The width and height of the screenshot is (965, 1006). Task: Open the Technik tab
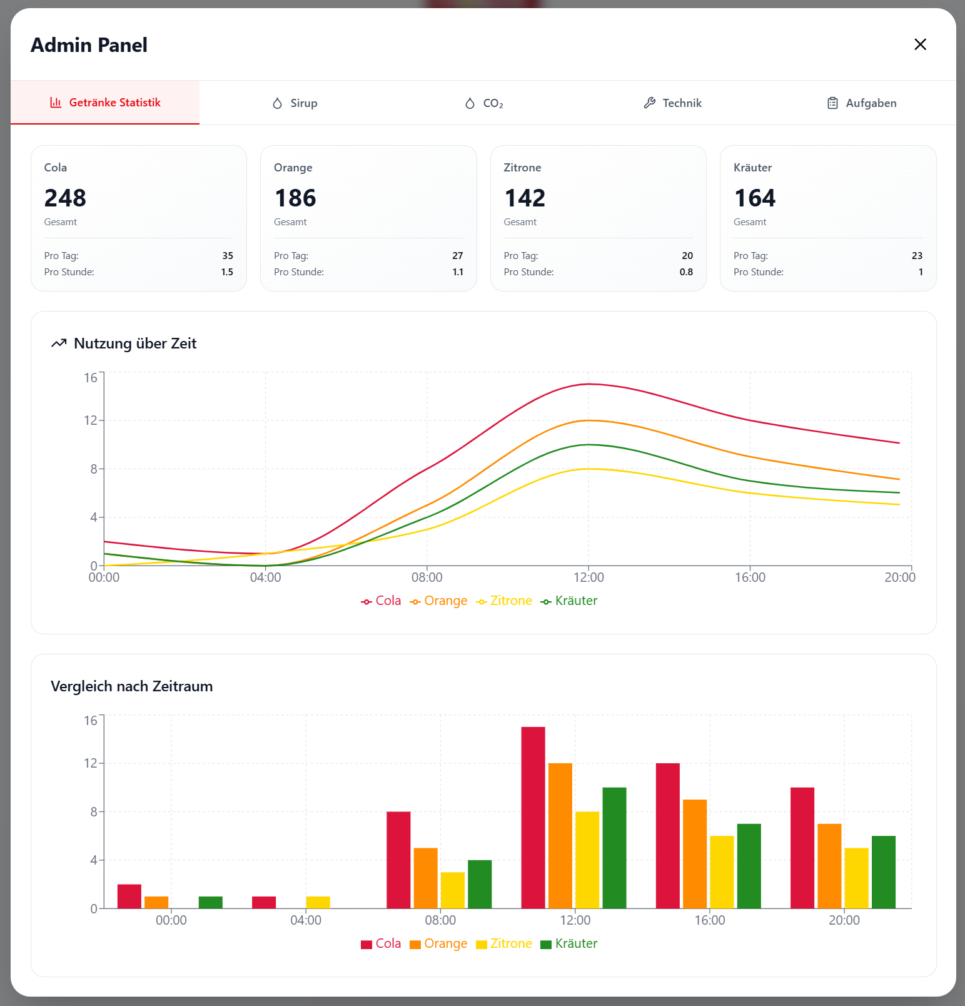[672, 103]
